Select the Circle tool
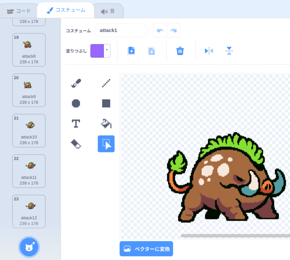 tap(76, 103)
